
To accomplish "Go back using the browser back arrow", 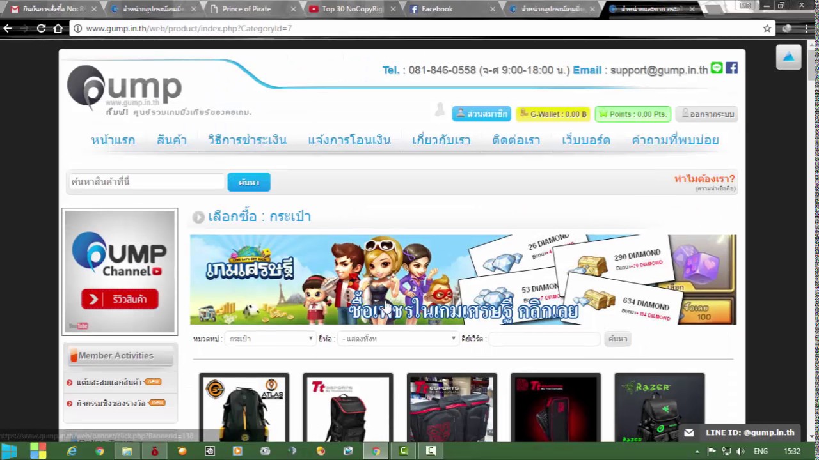I will coord(8,28).
